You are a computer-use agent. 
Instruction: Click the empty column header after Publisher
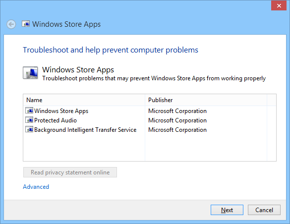pos(272,100)
